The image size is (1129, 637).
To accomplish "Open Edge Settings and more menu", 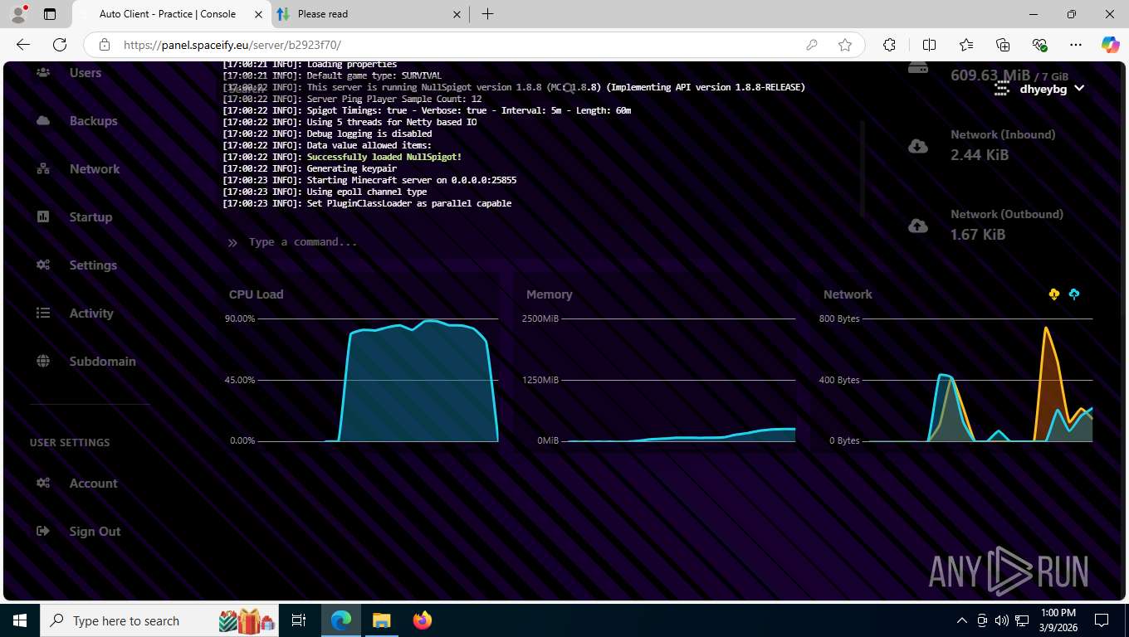I will click(1076, 46).
